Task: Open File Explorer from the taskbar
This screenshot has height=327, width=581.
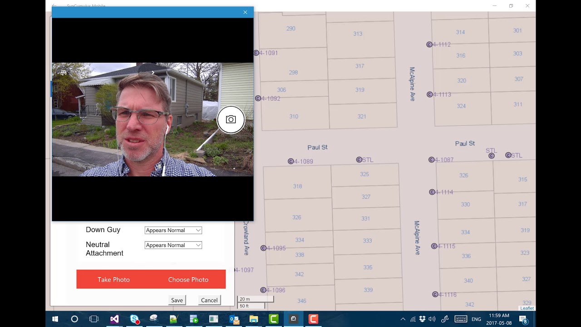Action: (254, 319)
